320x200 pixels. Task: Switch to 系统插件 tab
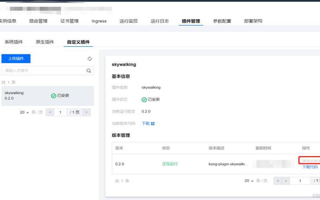coord(14,42)
